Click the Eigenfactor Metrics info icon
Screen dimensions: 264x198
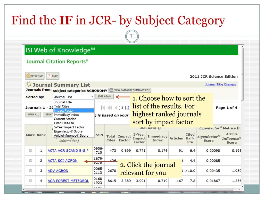coord(238,128)
